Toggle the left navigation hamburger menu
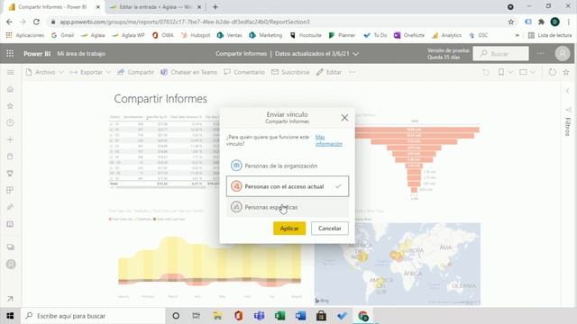Image resolution: width=577 pixels, height=324 pixels. [11, 72]
